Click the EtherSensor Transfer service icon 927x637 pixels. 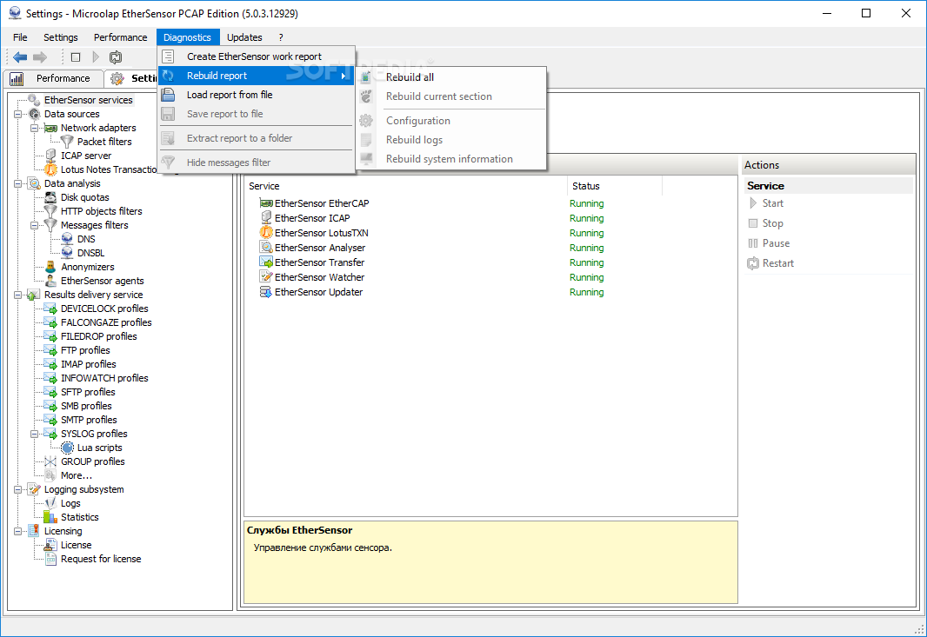pyautogui.click(x=266, y=262)
